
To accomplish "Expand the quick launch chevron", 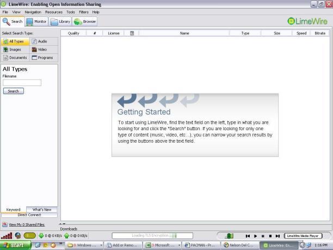I will point(60,243).
